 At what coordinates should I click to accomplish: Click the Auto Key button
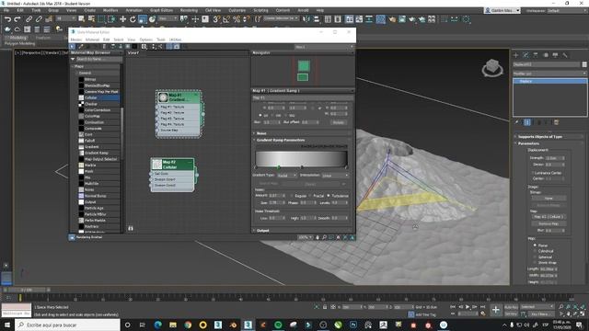tap(511, 307)
